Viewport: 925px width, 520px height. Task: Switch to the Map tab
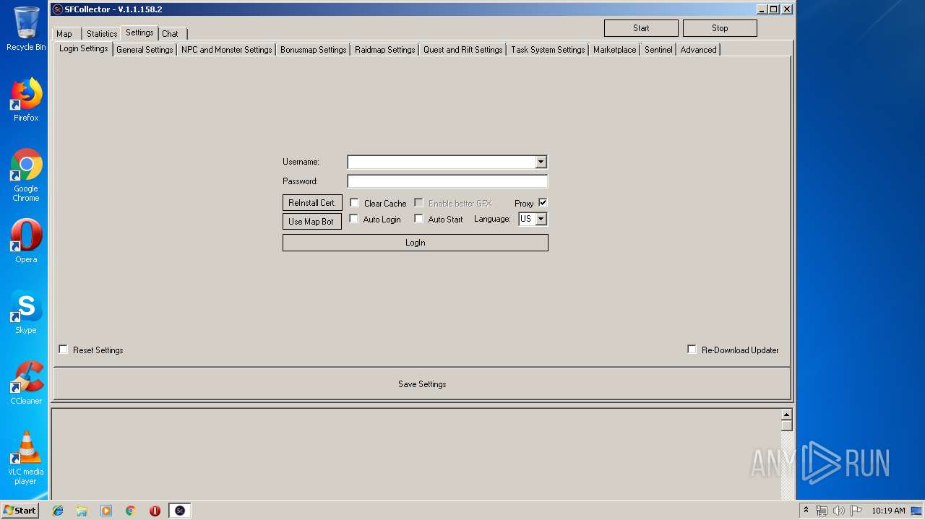(x=64, y=34)
